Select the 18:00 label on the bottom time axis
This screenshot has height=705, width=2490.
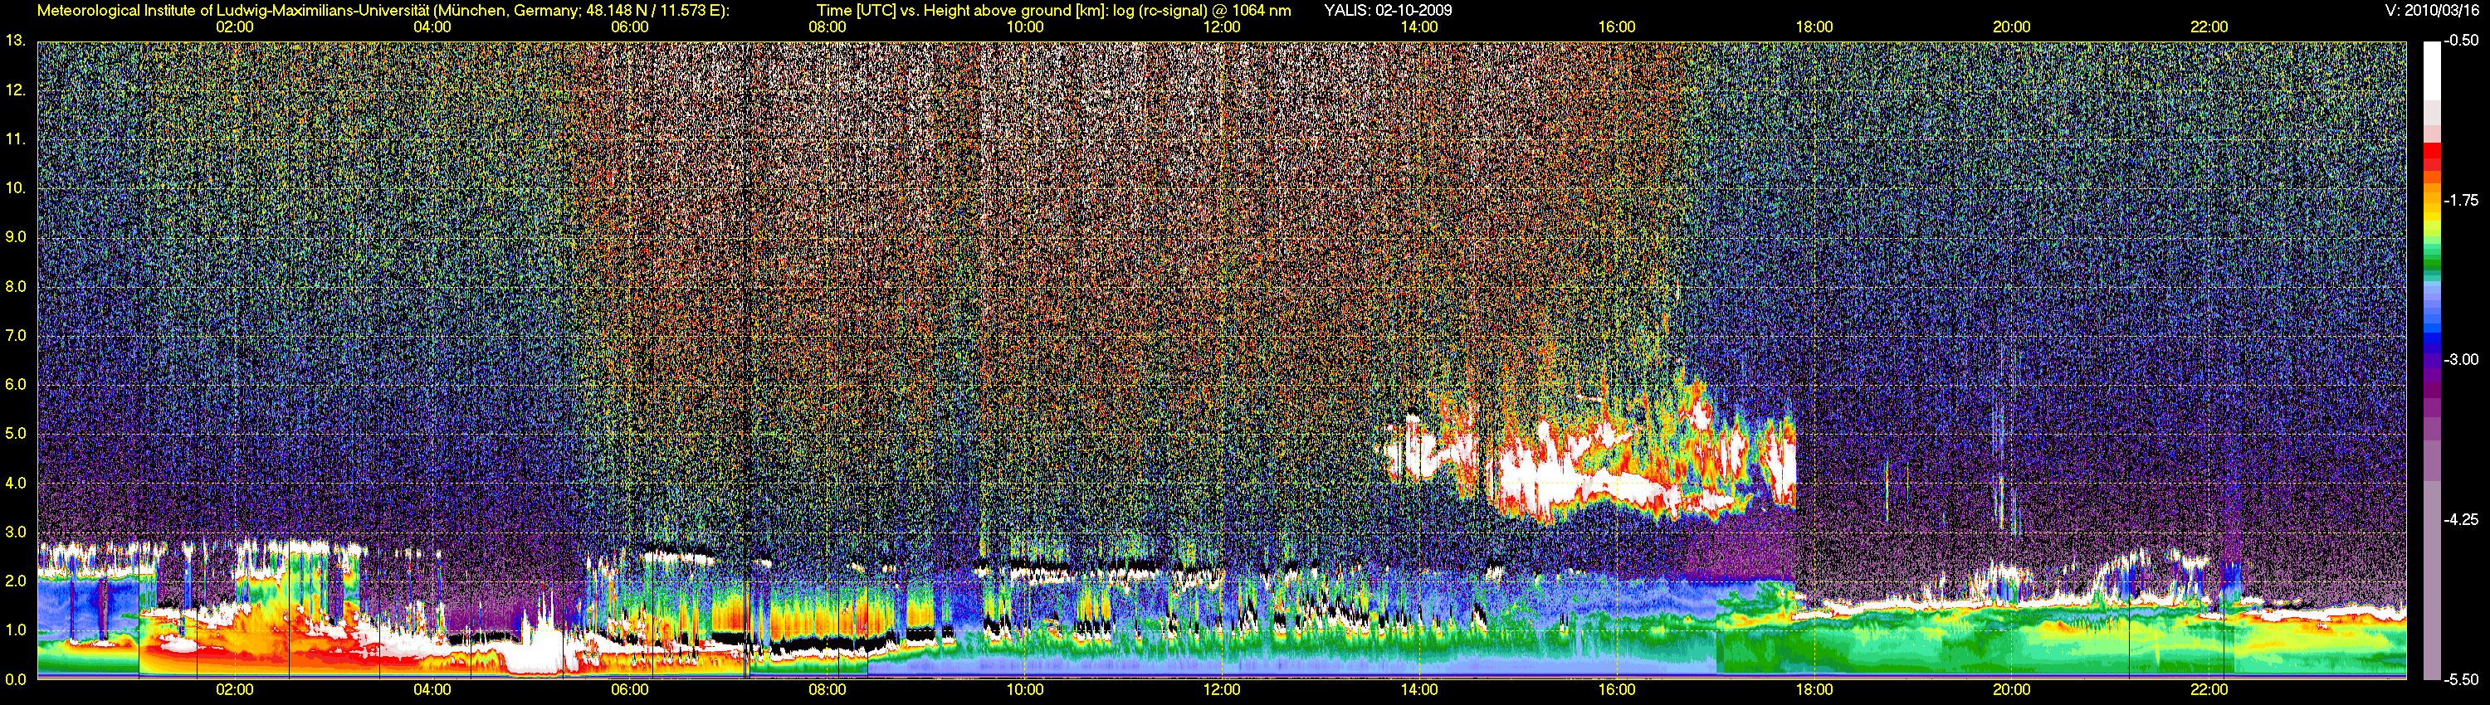click(1814, 689)
